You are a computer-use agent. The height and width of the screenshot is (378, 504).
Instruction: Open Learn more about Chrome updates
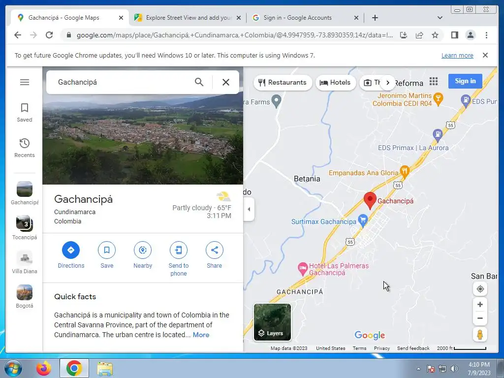click(457, 56)
